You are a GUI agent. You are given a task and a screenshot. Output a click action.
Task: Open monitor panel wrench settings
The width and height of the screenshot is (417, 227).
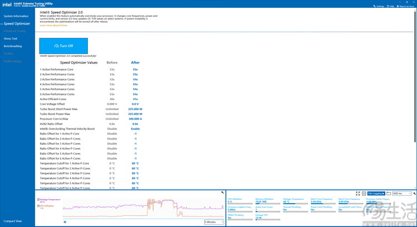(x=414, y=194)
